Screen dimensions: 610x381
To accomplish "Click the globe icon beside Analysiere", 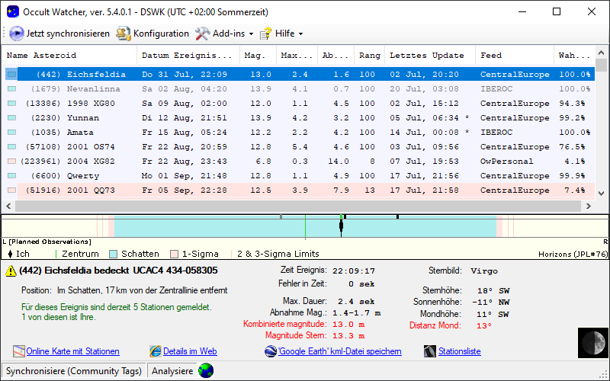I will click(x=206, y=371).
